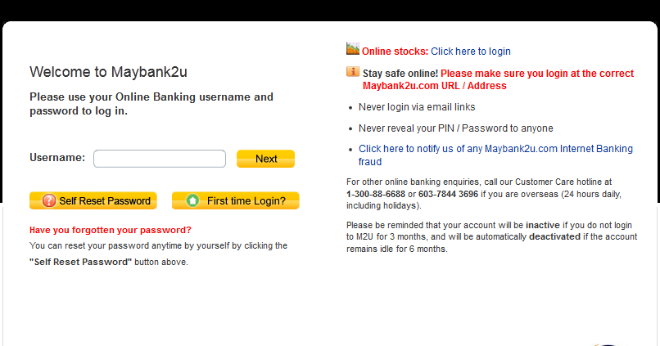
Task: Click the 'Have you forgotten your password?' heading
Action: coord(111,230)
